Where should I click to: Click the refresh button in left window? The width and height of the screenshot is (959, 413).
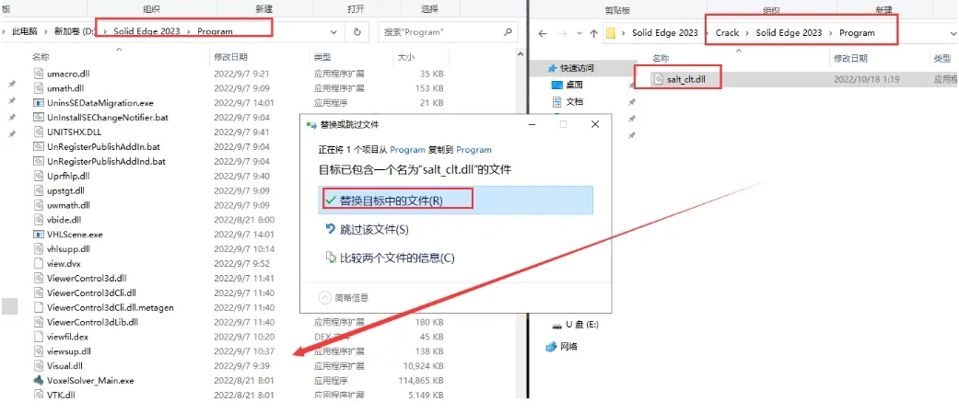tap(357, 32)
